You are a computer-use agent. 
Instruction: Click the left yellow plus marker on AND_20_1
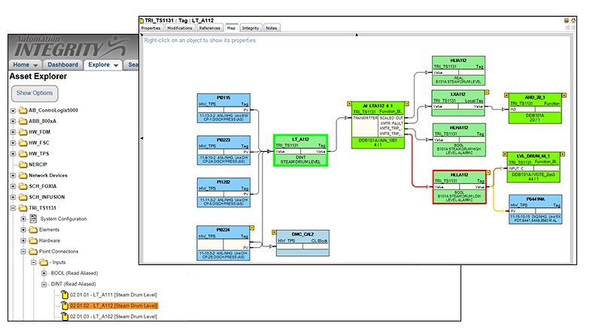pyautogui.click(x=506, y=95)
